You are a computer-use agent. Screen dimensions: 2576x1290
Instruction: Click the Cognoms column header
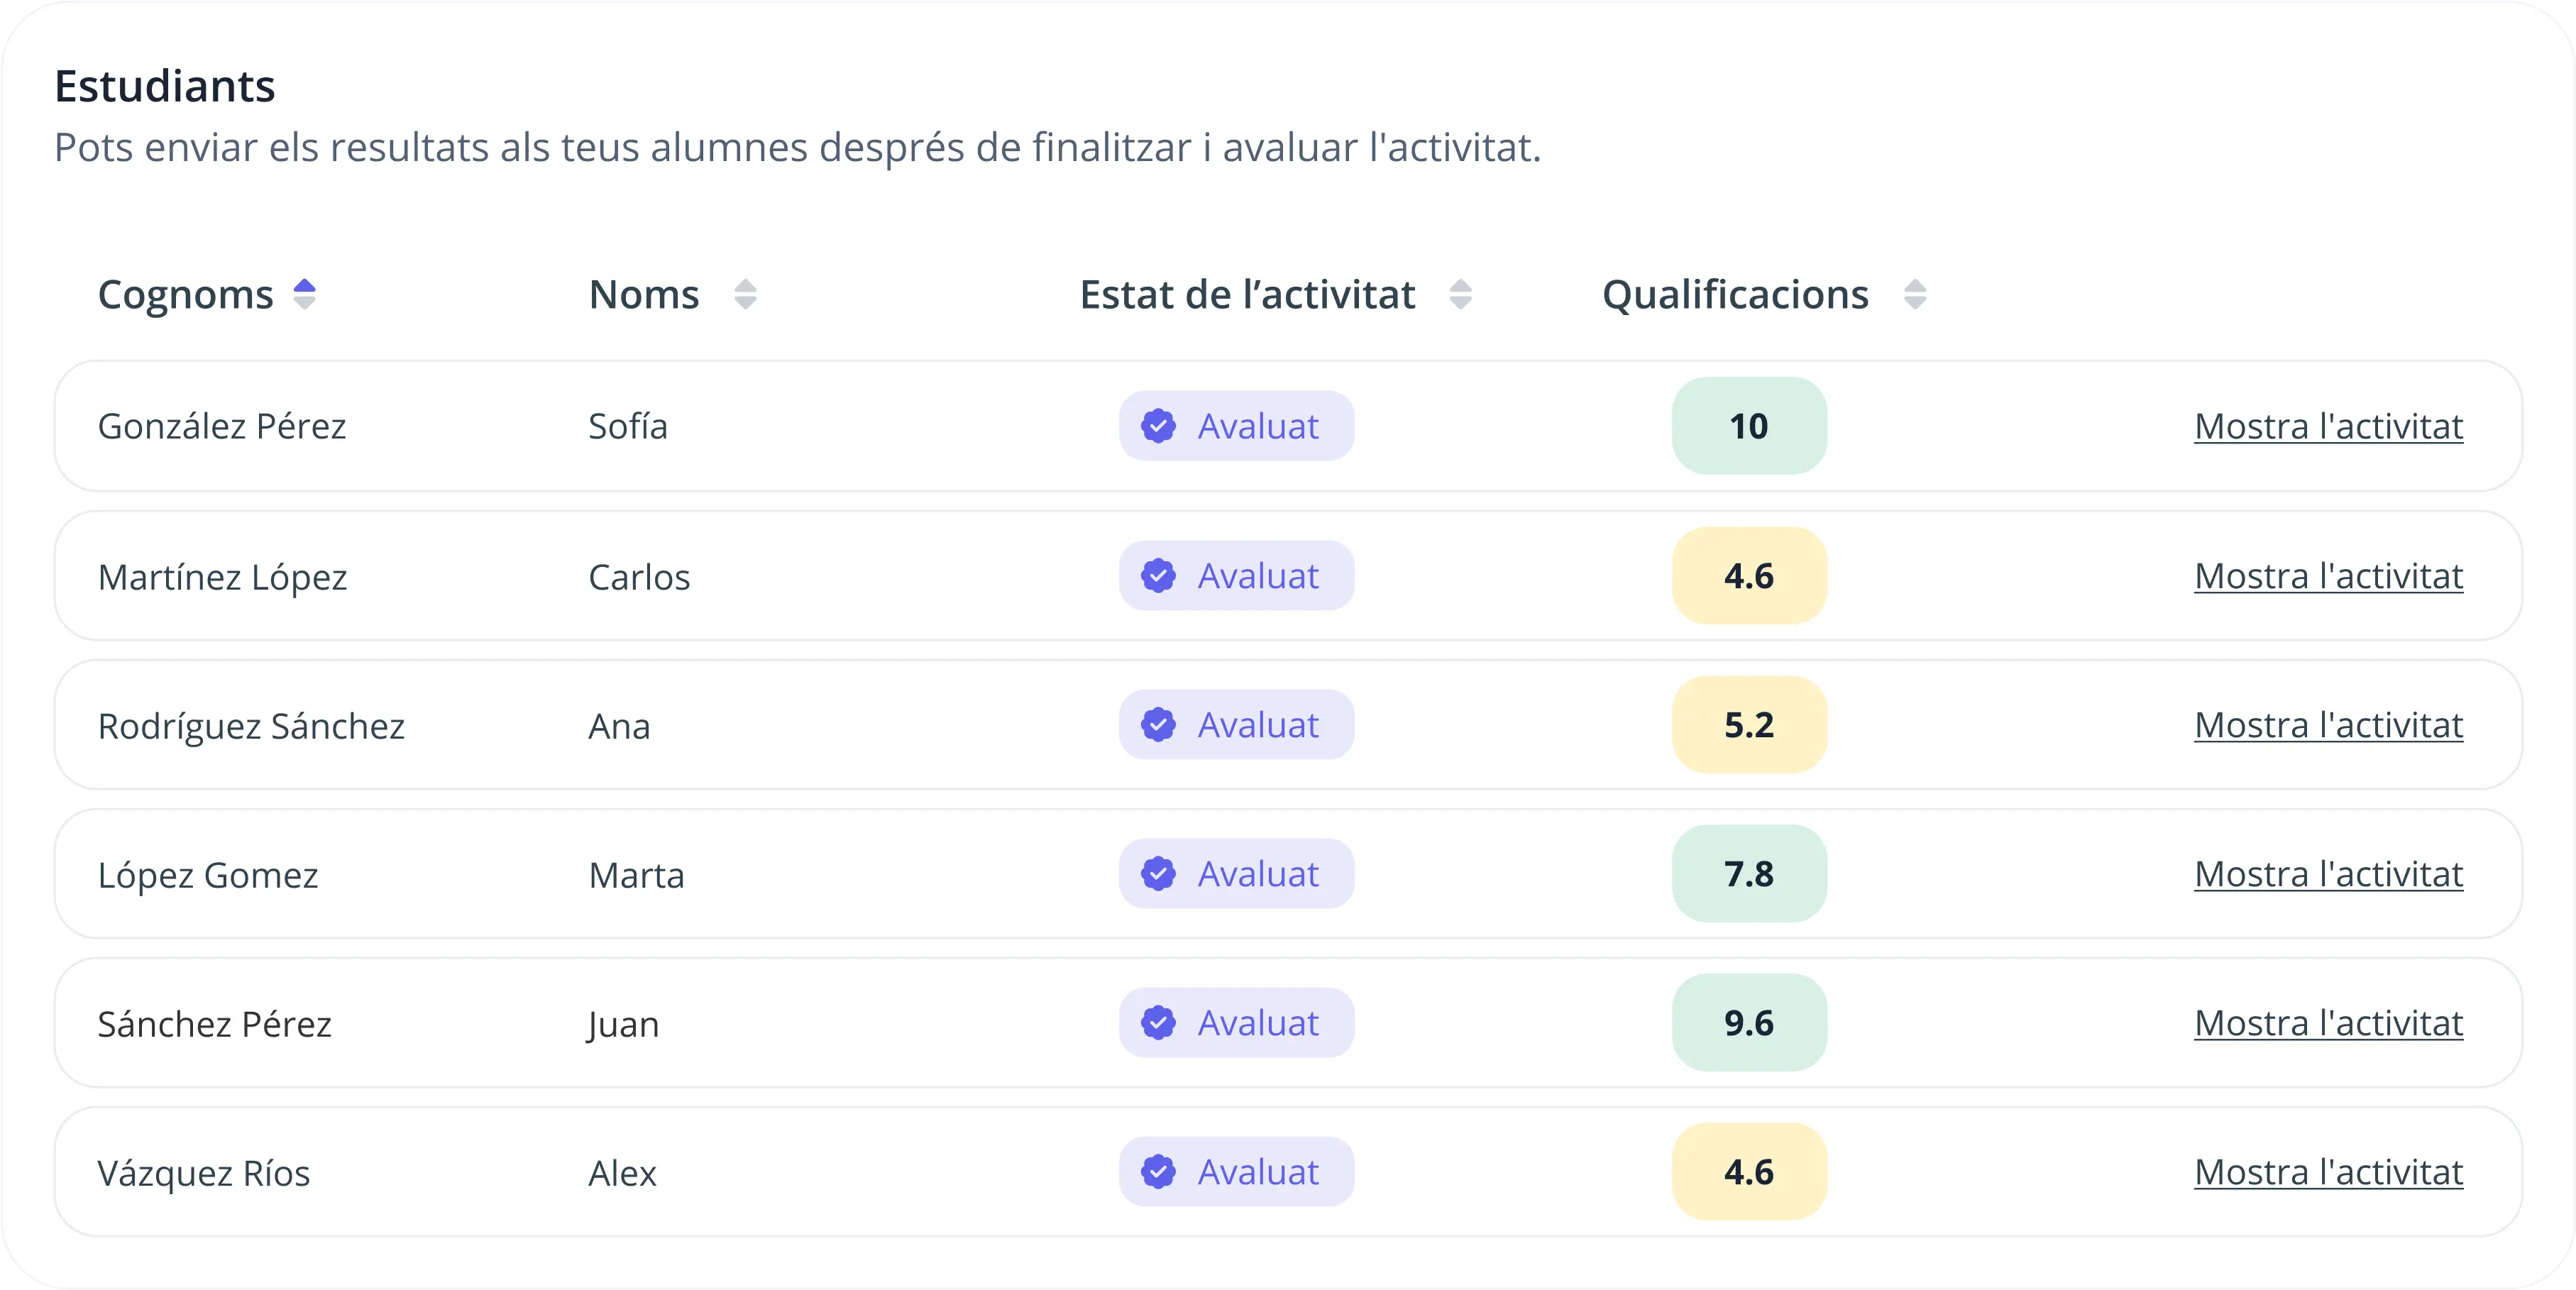point(186,295)
